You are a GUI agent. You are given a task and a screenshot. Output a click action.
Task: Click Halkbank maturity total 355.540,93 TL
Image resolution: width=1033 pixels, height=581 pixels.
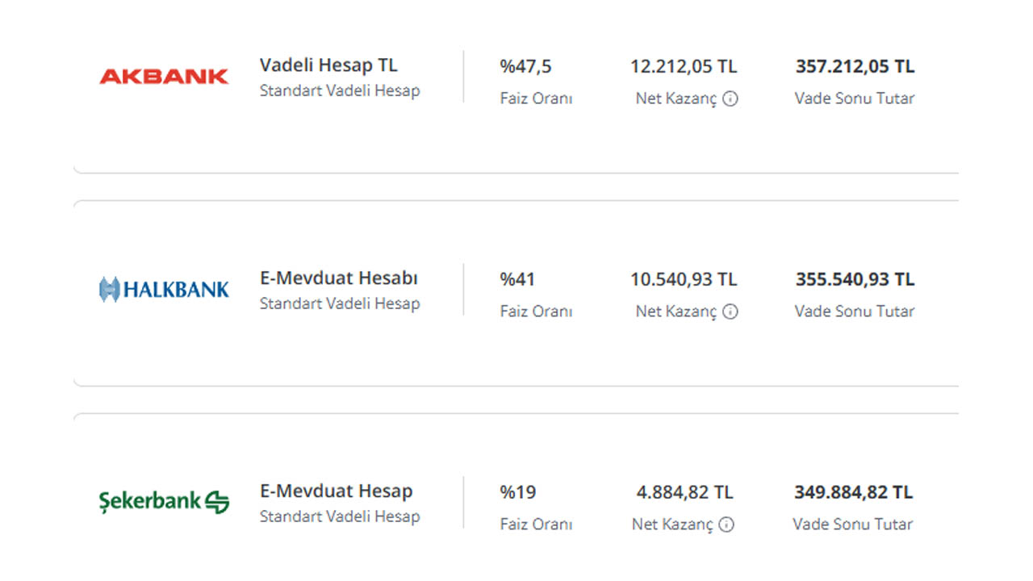click(x=855, y=280)
